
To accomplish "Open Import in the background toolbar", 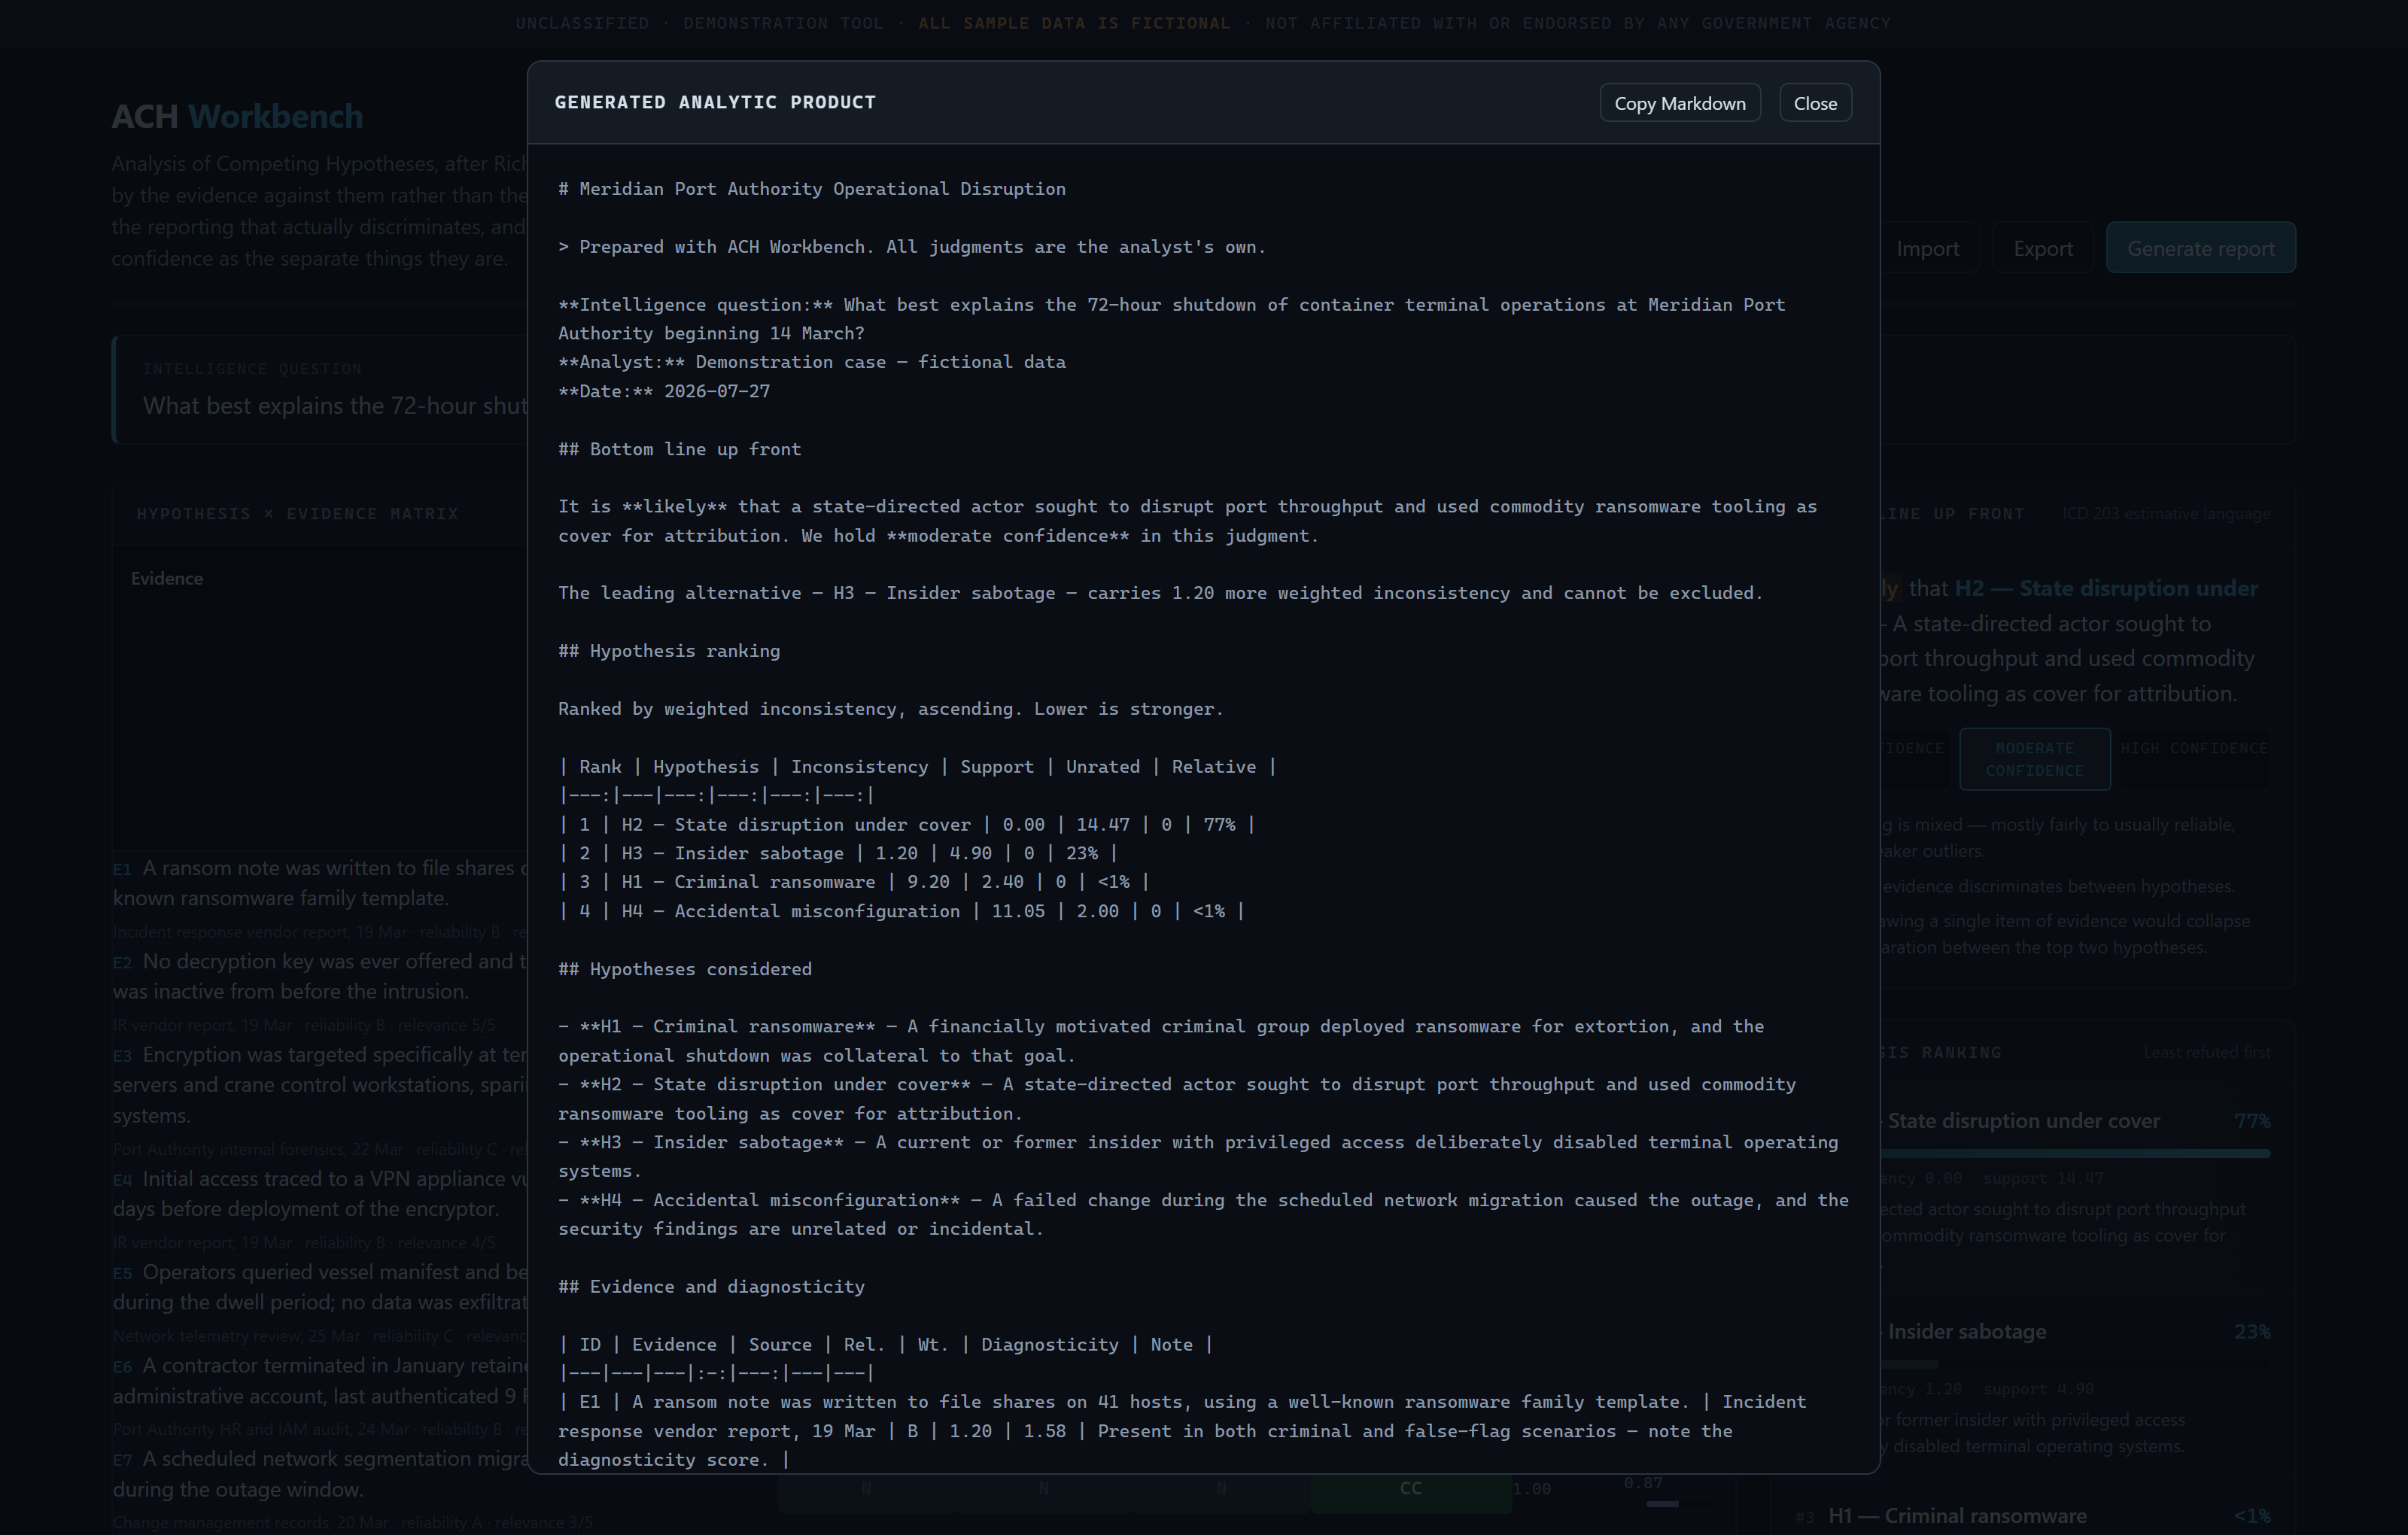I will (x=1928, y=248).
